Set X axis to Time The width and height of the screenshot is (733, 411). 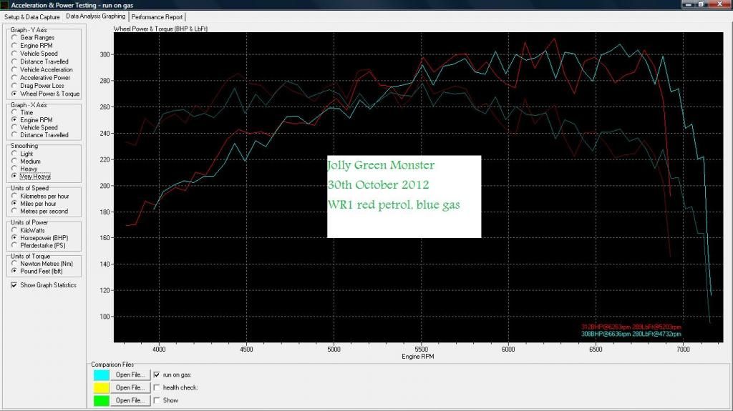pyautogui.click(x=14, y=113)
